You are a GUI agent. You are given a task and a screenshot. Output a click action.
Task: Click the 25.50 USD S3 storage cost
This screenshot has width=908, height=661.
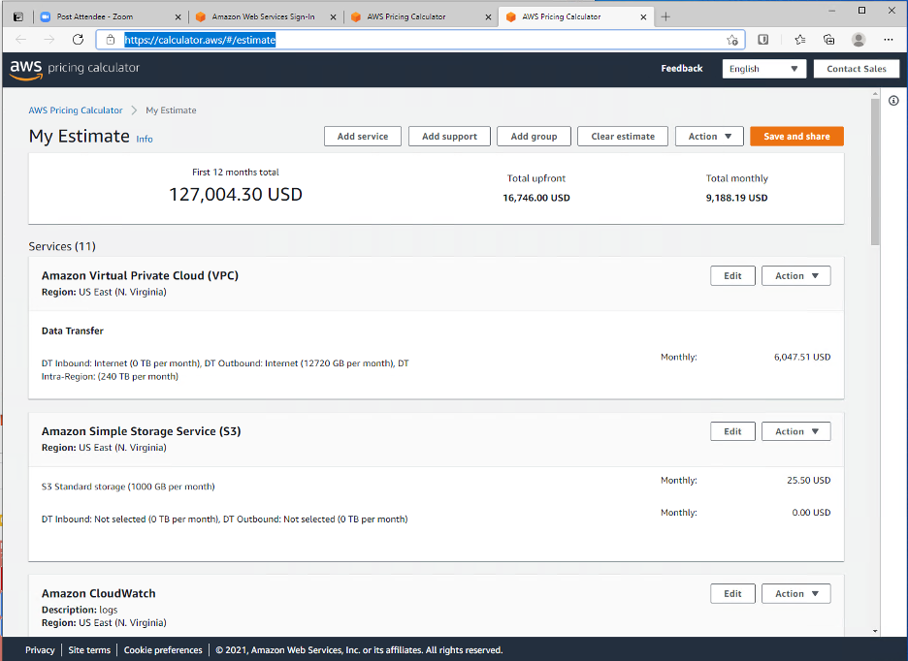point(808,481)
